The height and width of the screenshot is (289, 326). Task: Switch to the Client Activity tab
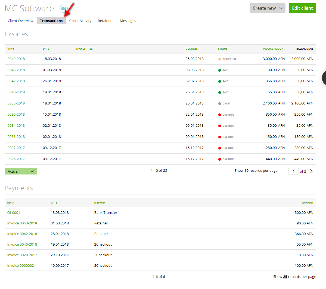(x=80, y=21)
